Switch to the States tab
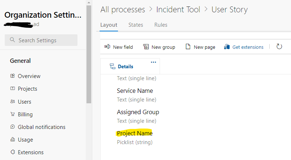This screenshot has width=291, height=160. pos(136,25)
